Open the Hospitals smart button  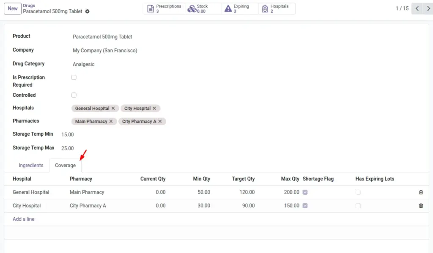[x=277, y=8]
